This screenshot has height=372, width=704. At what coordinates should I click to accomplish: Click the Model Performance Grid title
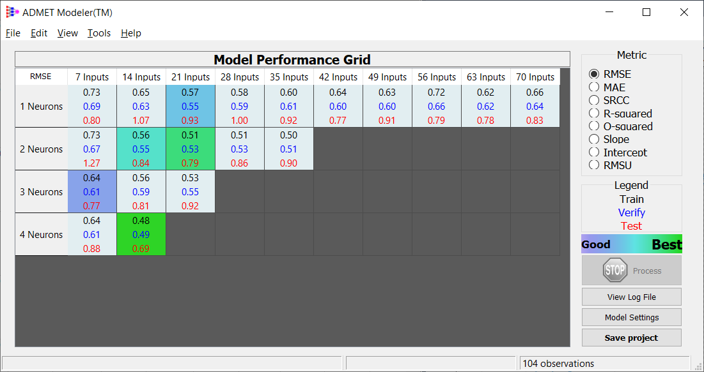[x=292, y=59]
